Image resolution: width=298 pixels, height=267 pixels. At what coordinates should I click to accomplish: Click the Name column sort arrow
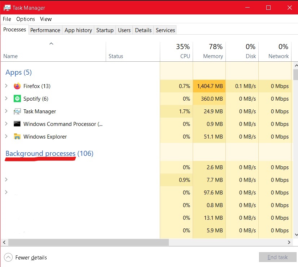click(x=51, y=43)
